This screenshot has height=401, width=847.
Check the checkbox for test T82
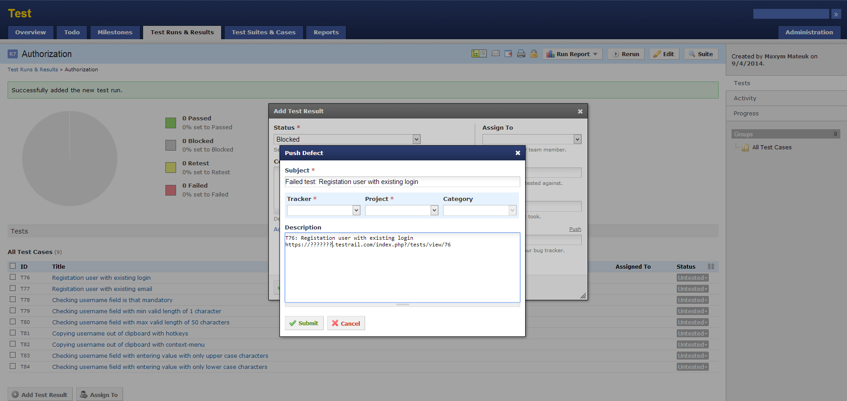(x=12, y=344)
